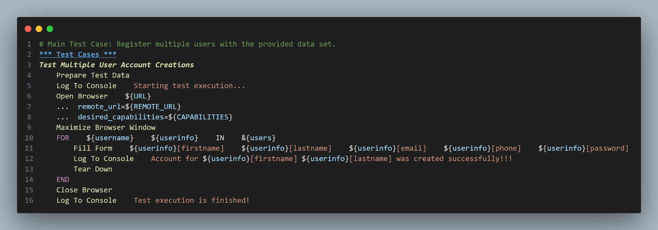Click the ${URL} variable after Open Browser
The width and height of the screenshot is (658, 230).
138,97
